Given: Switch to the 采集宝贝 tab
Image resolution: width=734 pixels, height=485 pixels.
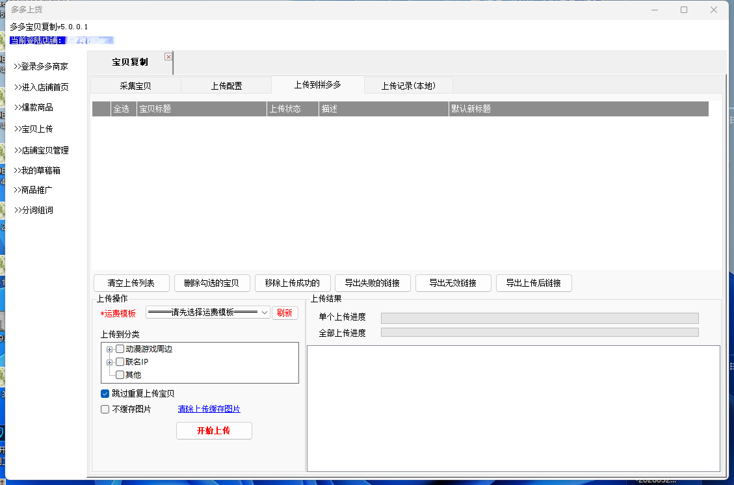Looking at the screenshot, I should click(135, 86).
